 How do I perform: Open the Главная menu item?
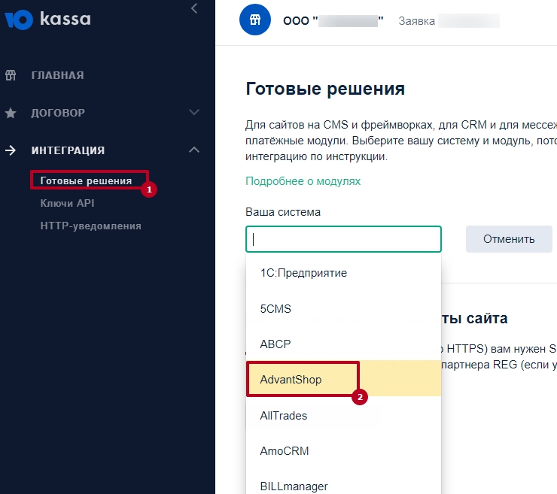pyautogui.click(x=57, y=75)
